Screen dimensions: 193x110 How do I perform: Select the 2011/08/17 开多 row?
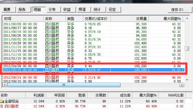(x=93, y=28)
